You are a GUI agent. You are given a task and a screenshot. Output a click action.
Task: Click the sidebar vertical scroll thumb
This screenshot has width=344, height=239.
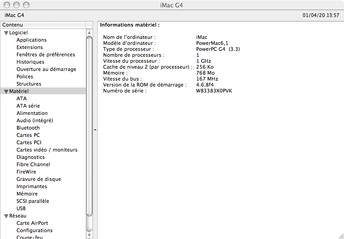coord(89,126)
